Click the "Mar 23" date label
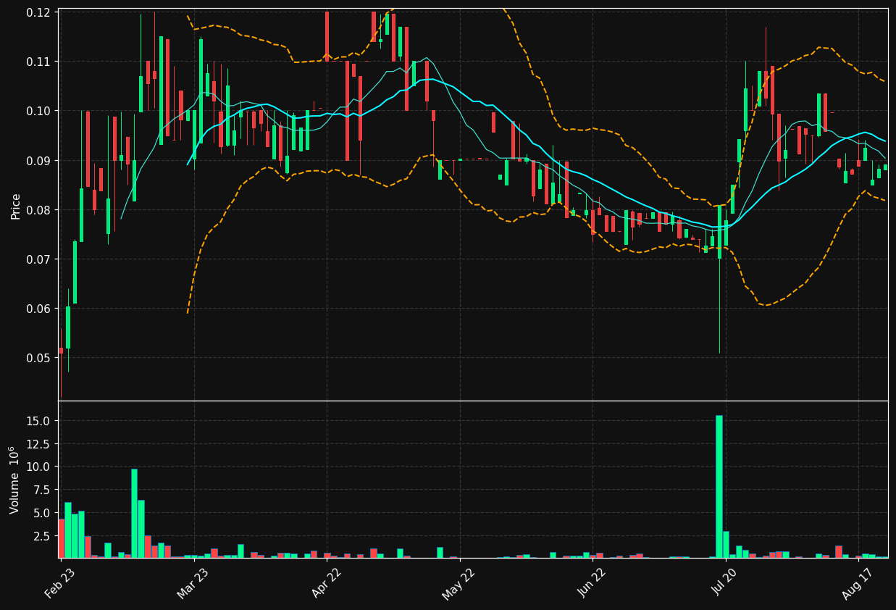This screenshot has height=610, width=896. 193,582
